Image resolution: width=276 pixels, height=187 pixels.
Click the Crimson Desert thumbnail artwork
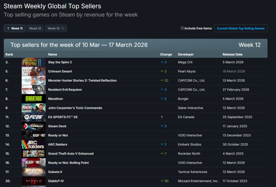click(33, 71)
